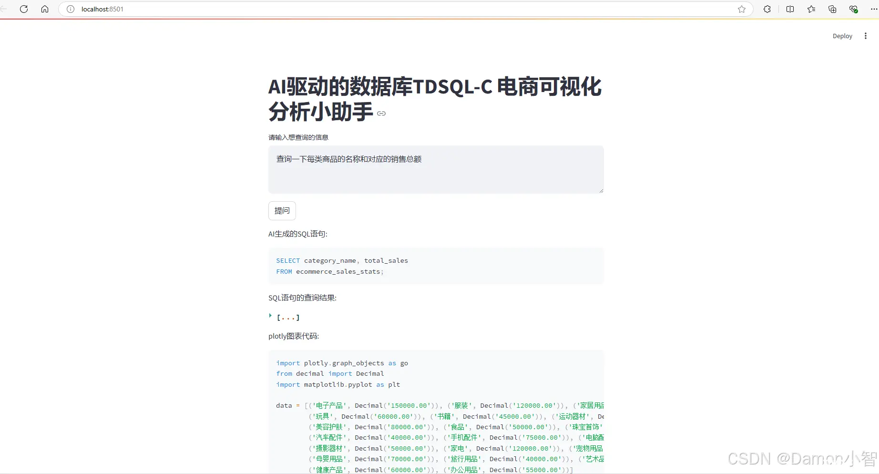Viewport: 879px width, 474px height.
Task: Open the site information icon in address bar
Action: [x=71, y=9]
